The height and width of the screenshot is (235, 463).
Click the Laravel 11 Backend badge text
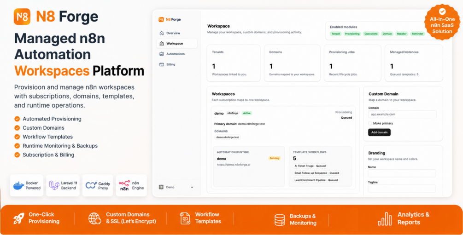click(x=69, y=185)
